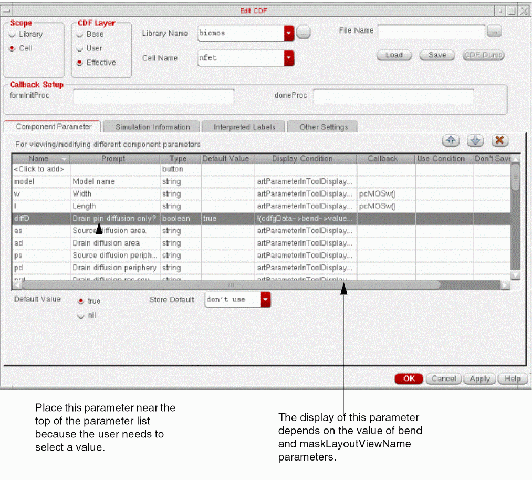This screenshot has height=480, width=532.
Task: Select the Base CDF Layer option
Action: [x=80, y=34]
